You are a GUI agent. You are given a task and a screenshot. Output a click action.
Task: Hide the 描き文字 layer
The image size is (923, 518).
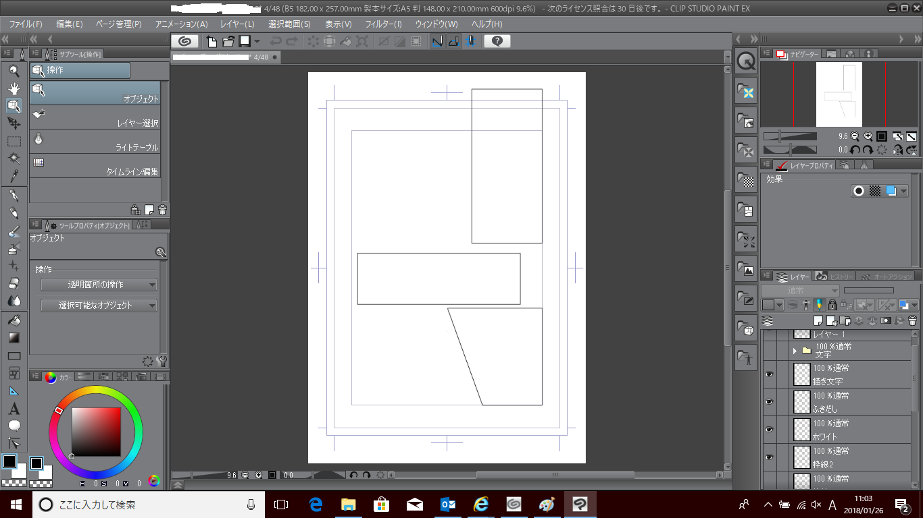pyautogui.click(x=768, y=374)
